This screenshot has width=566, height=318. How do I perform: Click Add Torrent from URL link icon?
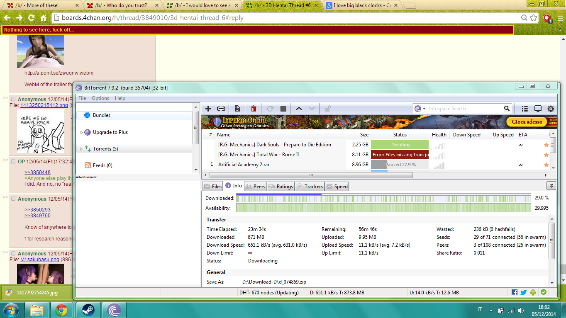221,109
